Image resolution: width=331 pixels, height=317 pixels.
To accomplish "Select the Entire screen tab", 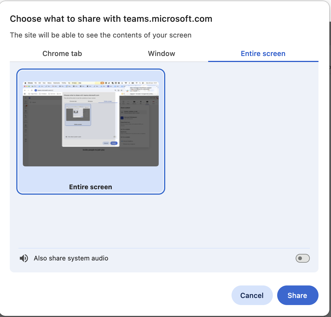I will tap(263, 54).
